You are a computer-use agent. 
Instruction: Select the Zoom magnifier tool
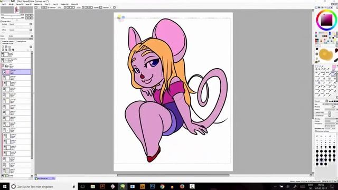[319, 69]
